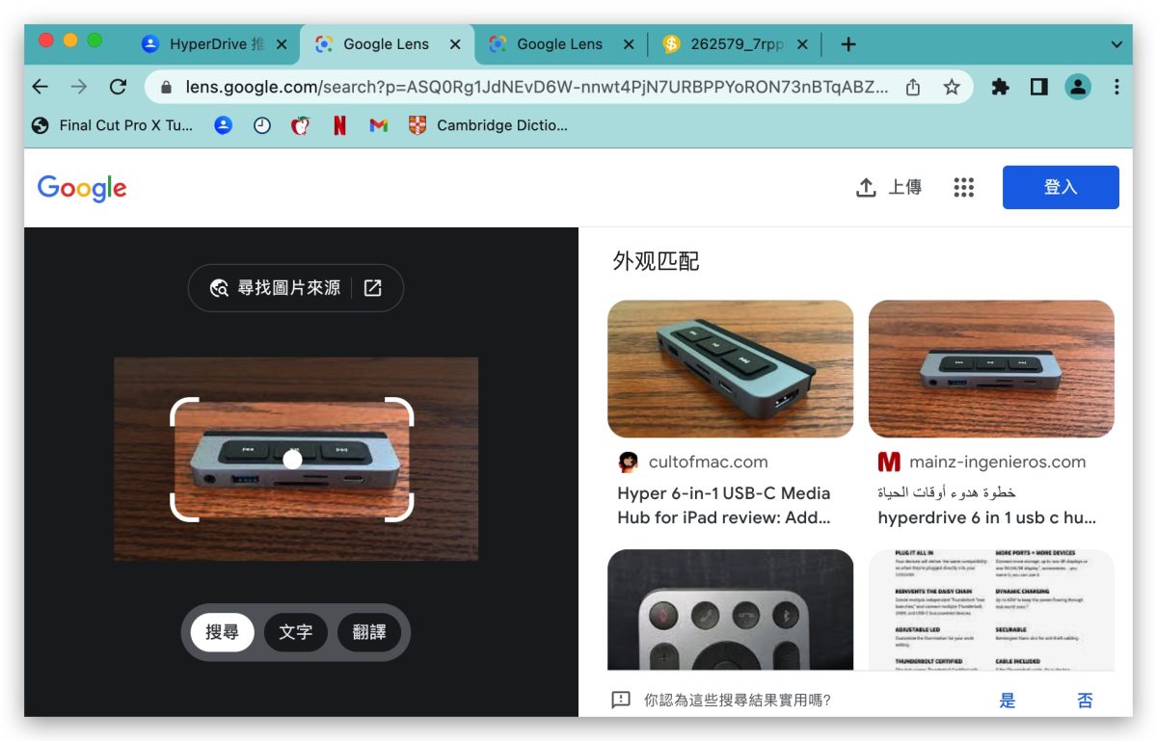
Task: Open the remote control image result
Action: pos(730,610)
